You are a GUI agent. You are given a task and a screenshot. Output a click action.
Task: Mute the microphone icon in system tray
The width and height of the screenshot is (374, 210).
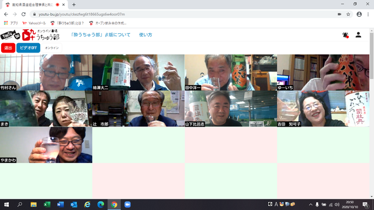(317, 205)
